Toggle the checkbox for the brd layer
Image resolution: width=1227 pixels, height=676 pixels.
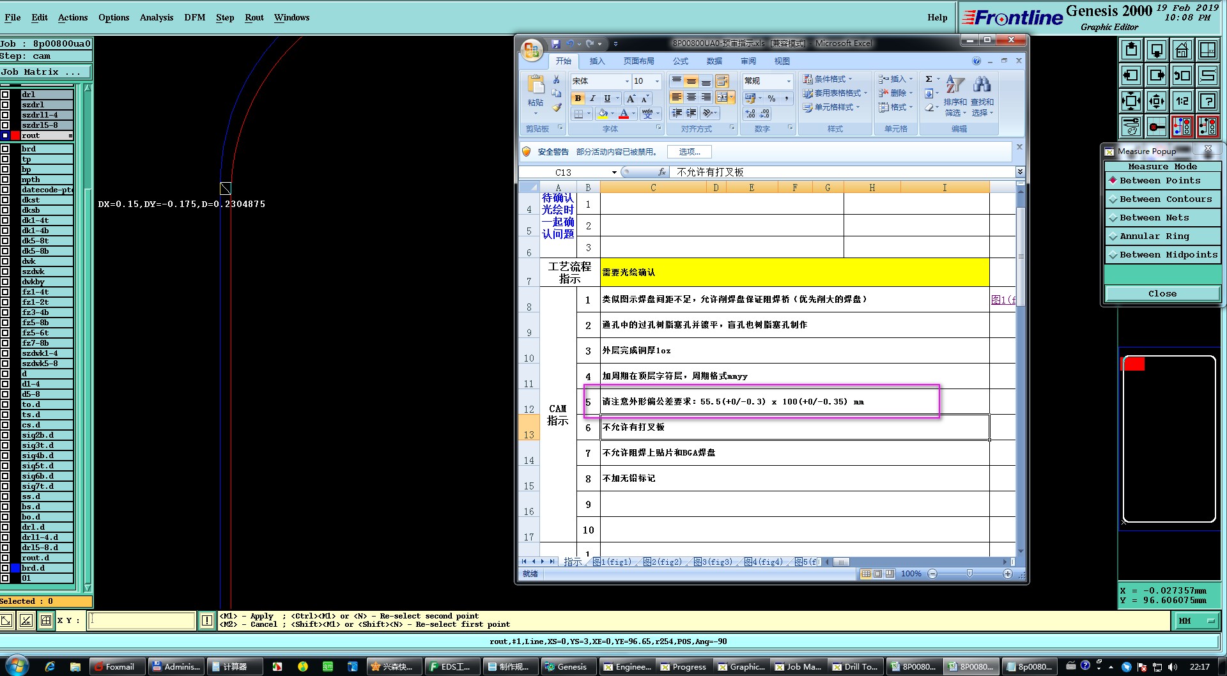(5, 149)
